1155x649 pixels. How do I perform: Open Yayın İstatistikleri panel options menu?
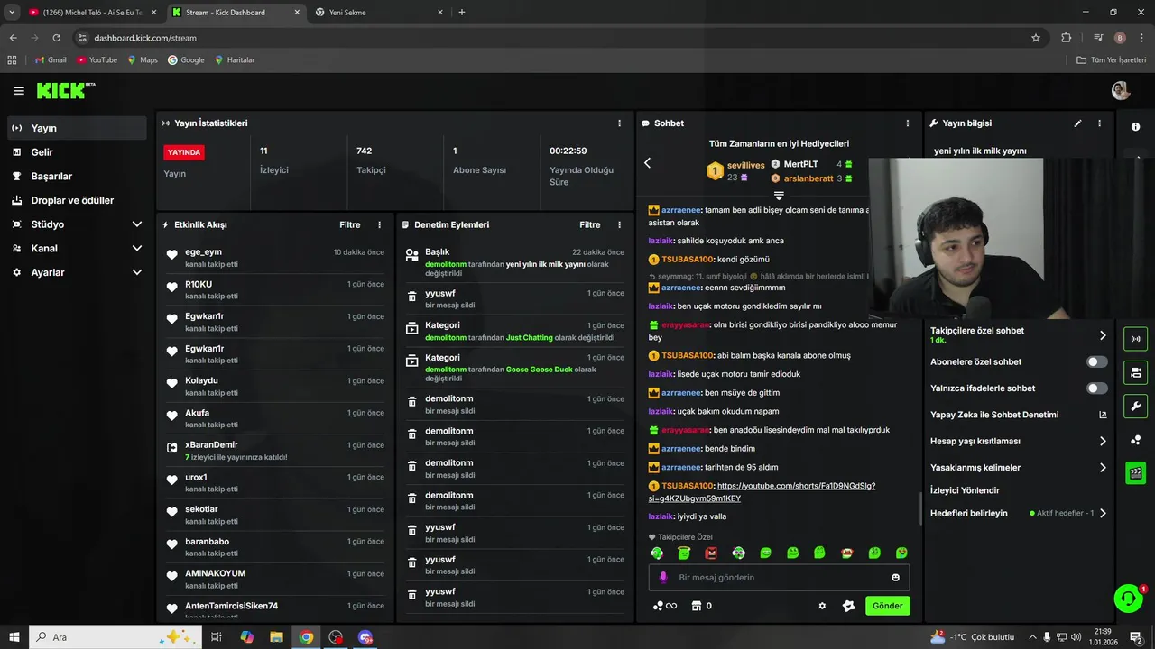[619, 123]
